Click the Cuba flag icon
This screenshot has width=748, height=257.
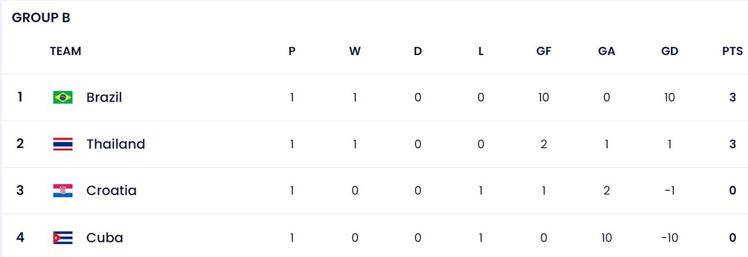tap(63, 238)
